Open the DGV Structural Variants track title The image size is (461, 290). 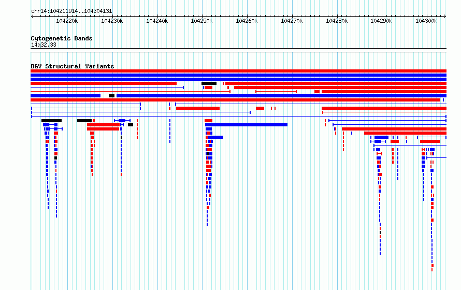(73, 66)
